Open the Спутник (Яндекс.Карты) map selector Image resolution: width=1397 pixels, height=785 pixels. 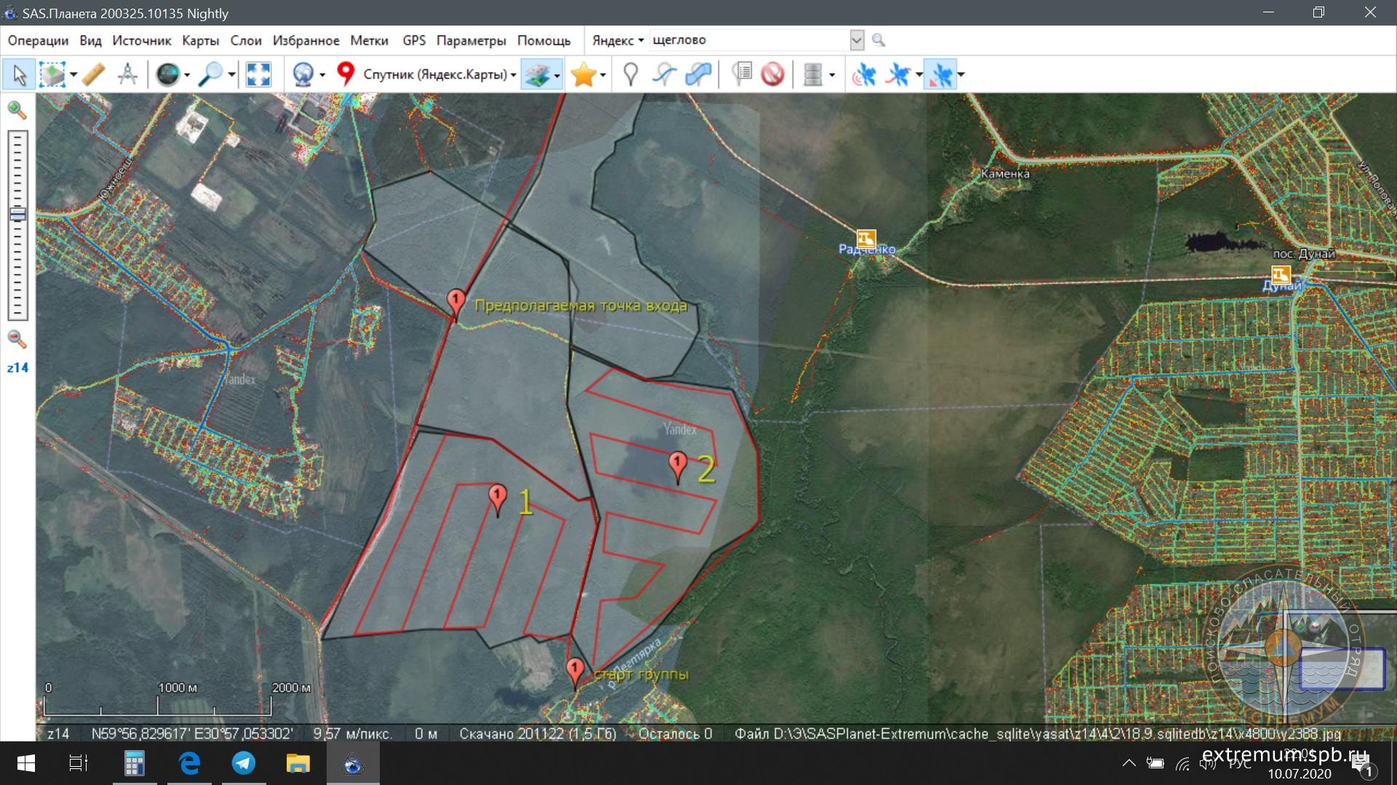click(439, 74)
